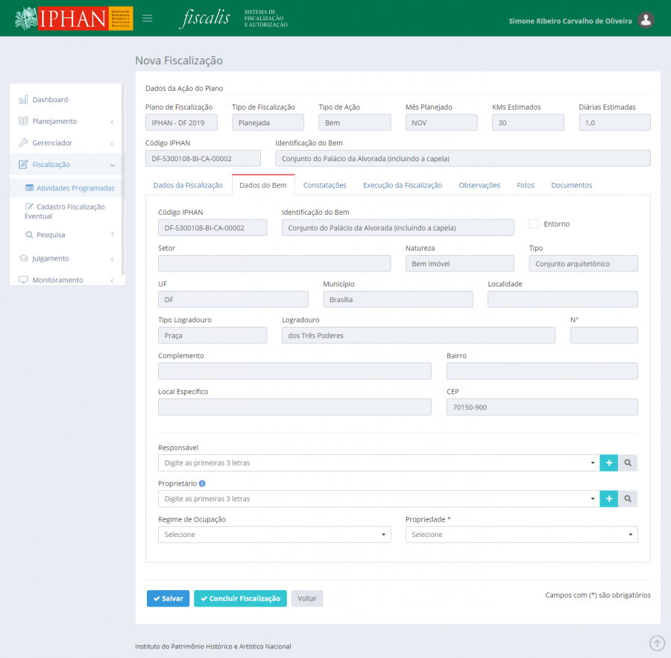Click the IPHAN logo

74,19
